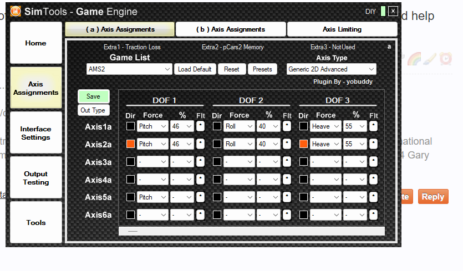Click the SimTools orange app icon
The height and width of the screenshot is (271, 463).
16,12
